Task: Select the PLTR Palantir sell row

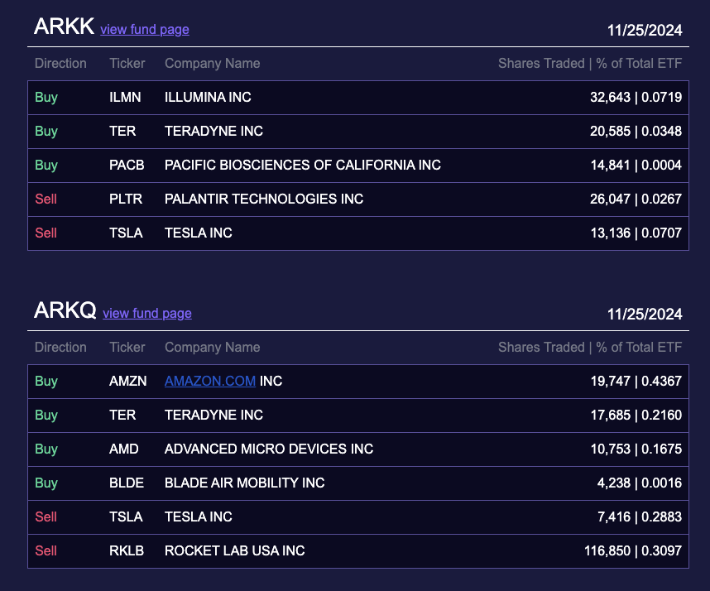Action: pos(356,199)
